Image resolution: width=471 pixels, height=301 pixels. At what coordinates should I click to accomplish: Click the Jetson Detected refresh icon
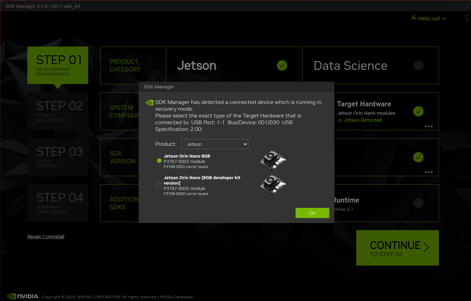340,120
